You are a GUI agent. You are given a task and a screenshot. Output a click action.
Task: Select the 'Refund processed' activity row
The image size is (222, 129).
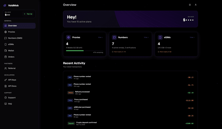tap(130, 93)
